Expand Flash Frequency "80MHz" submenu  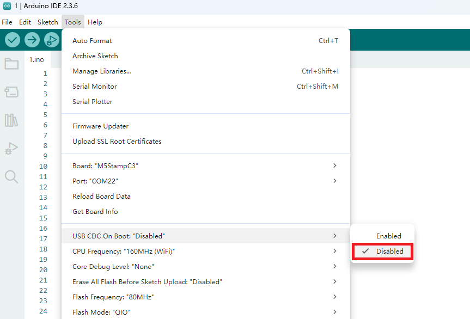point(206,297)
